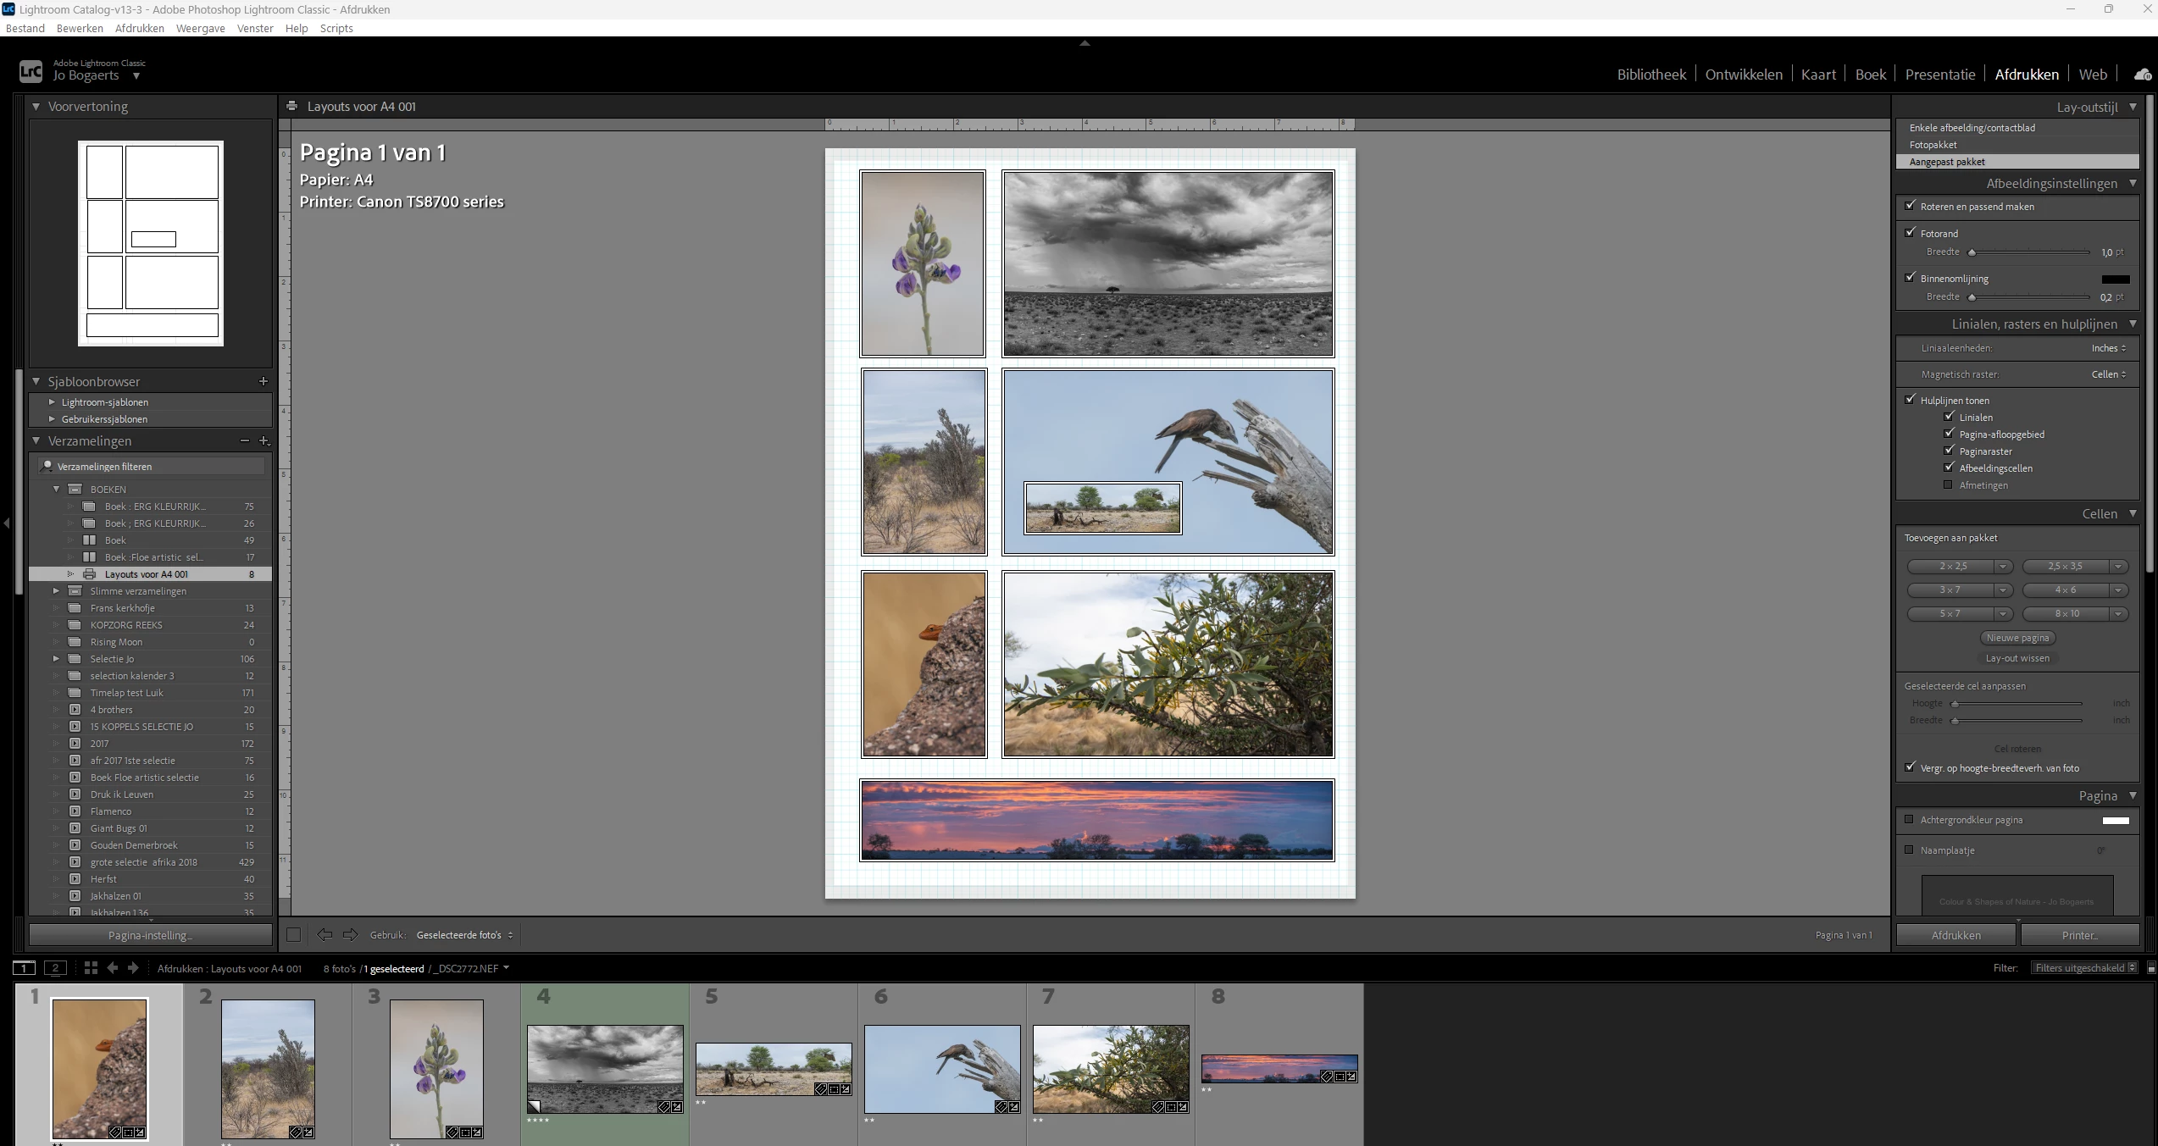Toggle Naamplaatje checkbox

point(1909,850)
